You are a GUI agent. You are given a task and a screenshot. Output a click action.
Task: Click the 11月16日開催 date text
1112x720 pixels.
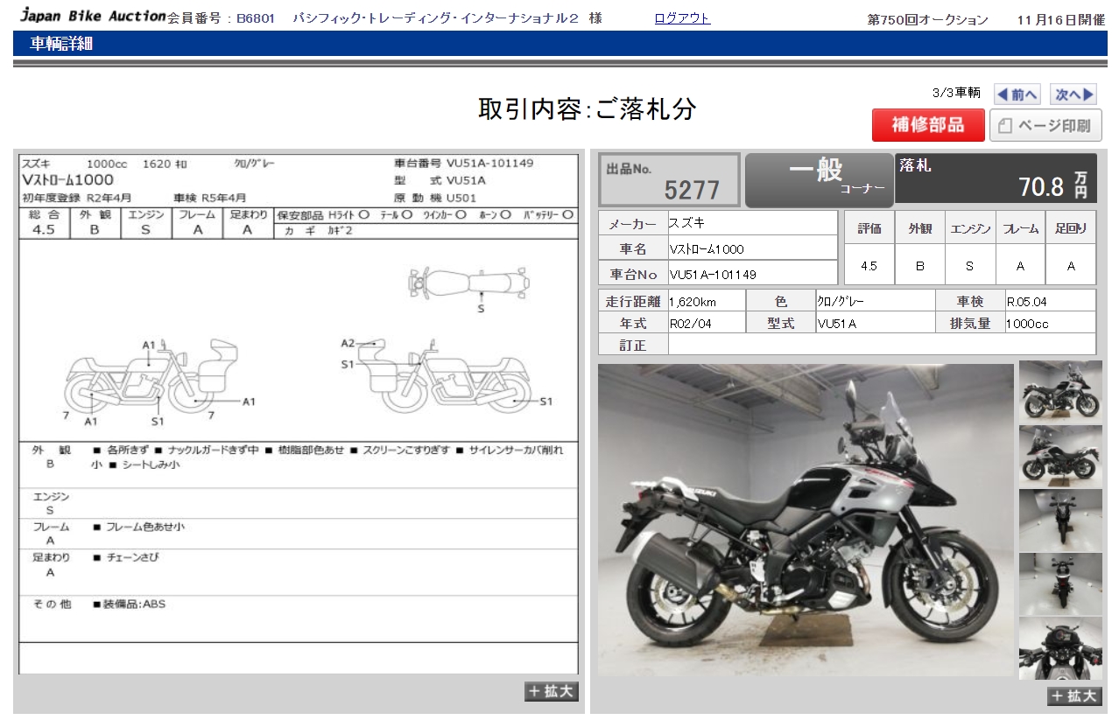click(x=1061, y=19)
